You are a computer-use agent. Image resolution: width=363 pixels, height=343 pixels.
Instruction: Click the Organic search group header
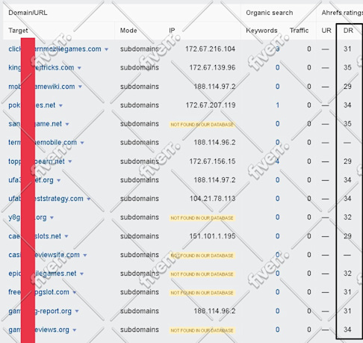[270, 13]
